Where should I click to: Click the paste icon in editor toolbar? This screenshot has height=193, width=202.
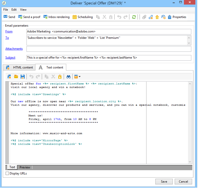60,76
